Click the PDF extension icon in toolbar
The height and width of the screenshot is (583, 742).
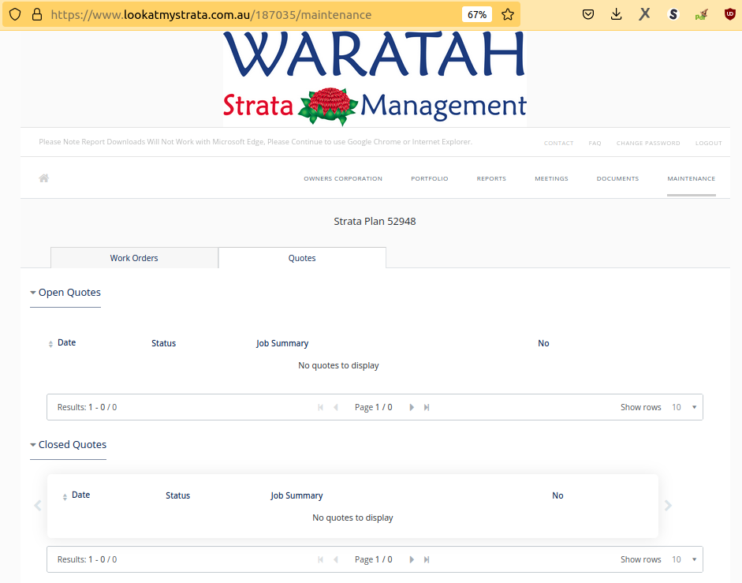click(x=701, y=15)
